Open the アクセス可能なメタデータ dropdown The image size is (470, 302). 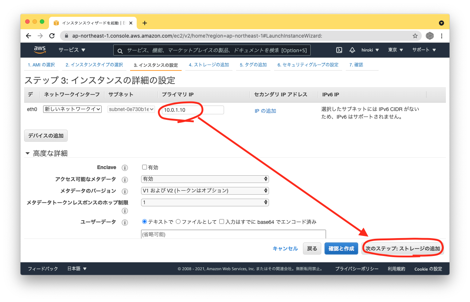coord(205,179)
